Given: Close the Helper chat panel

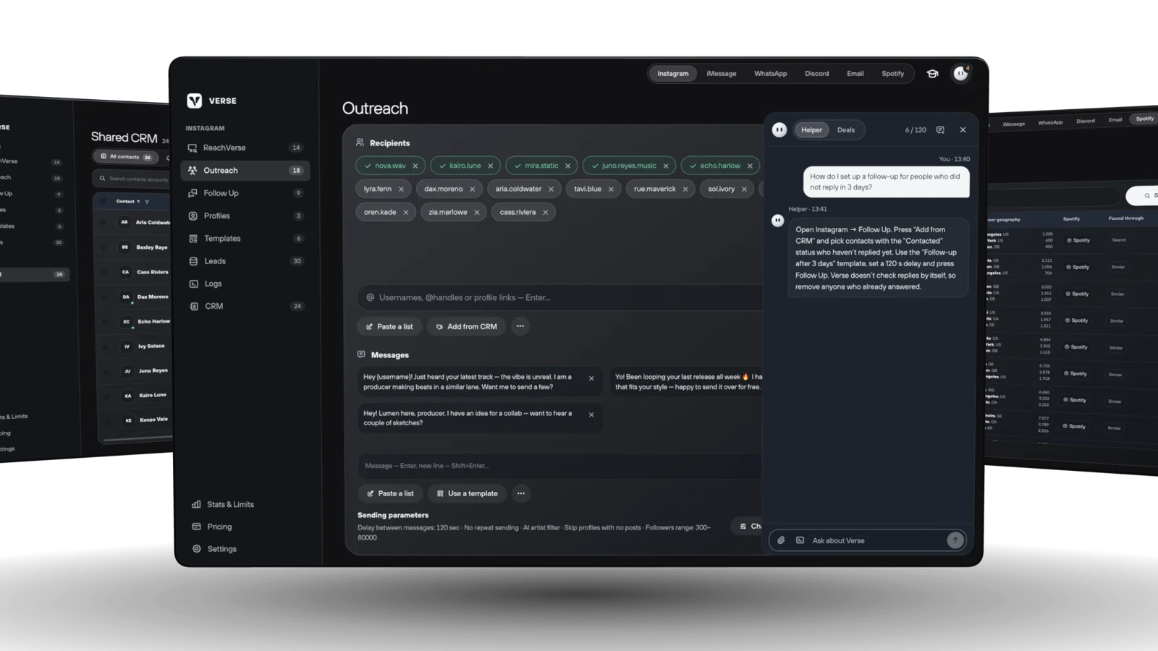Looking at the screenshot, I should 963,130.
